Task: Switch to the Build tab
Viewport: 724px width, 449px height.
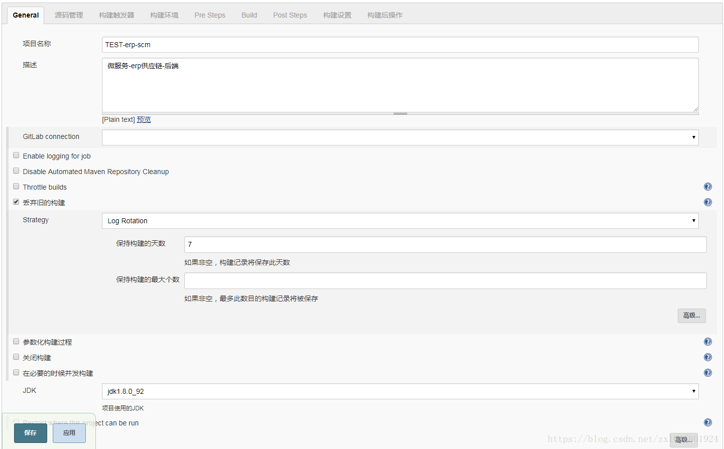Action: [249, 15]
